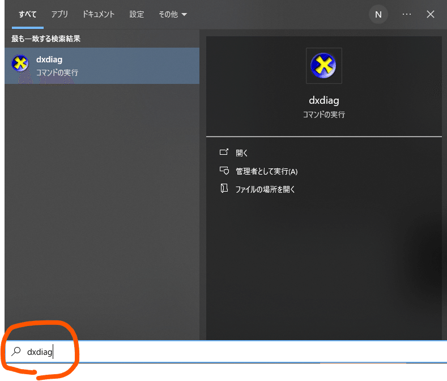Open the N user account avatar
The height and width of the screenshot is (381, 447).
coord(378,14)
